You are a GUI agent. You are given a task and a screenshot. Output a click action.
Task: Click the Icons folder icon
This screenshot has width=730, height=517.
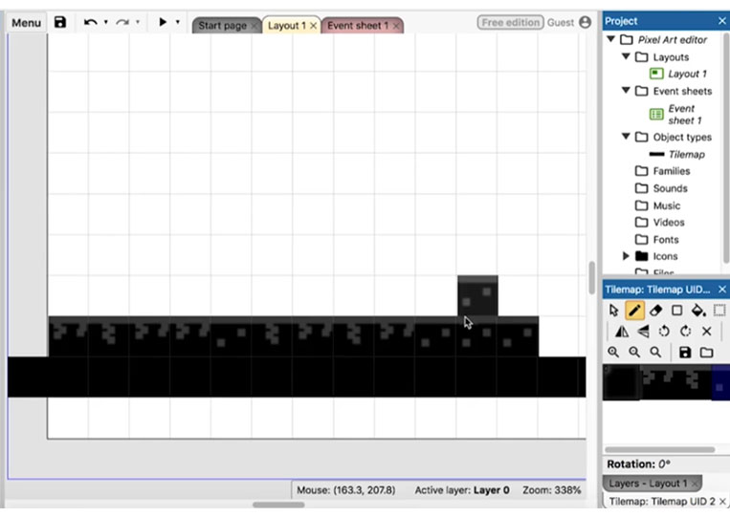coord(642,256)
